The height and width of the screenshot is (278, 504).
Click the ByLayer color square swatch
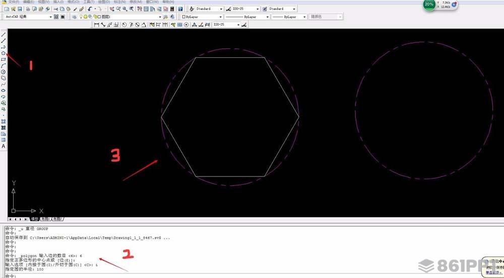[184, 17]
